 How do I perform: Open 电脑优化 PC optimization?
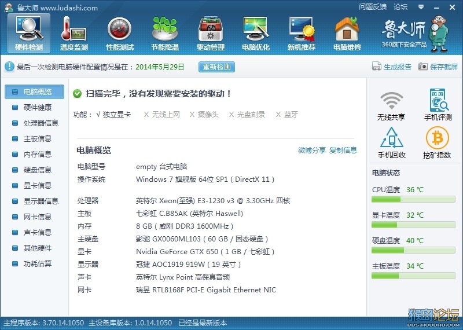pyautogui.click(x=256, y=33)
